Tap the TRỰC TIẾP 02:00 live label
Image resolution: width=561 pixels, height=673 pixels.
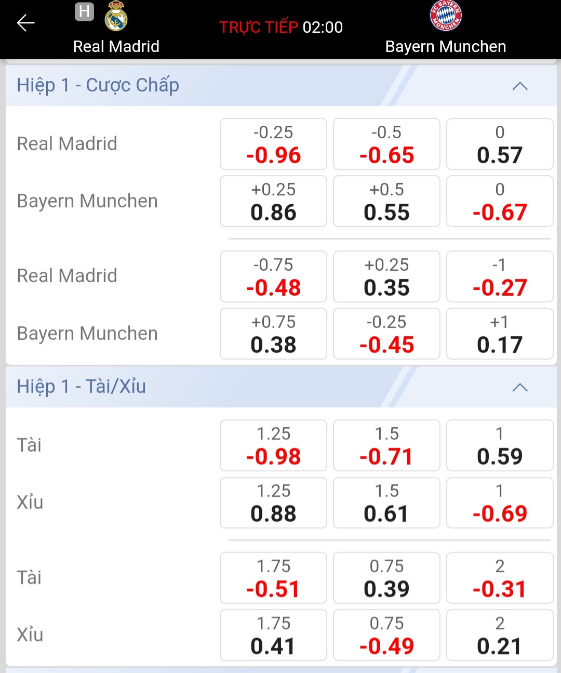click(x=281, y=27)
